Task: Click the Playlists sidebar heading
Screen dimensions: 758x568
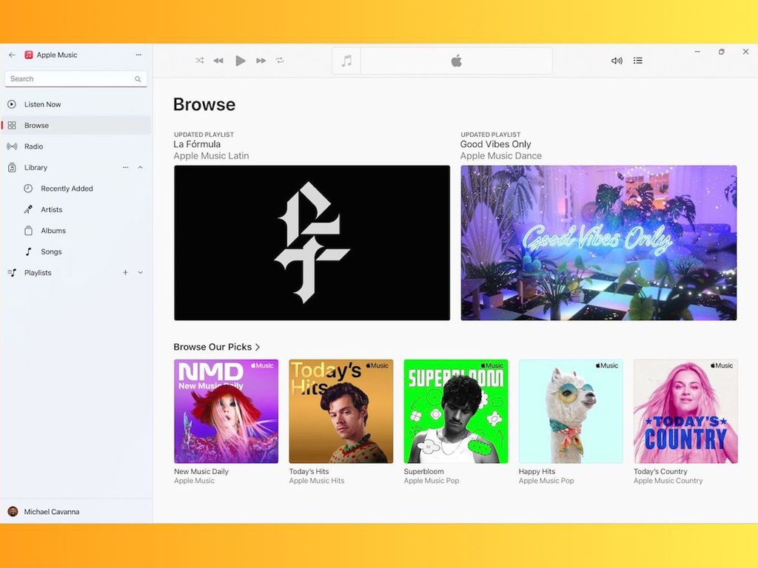Action: click(38, 273)
